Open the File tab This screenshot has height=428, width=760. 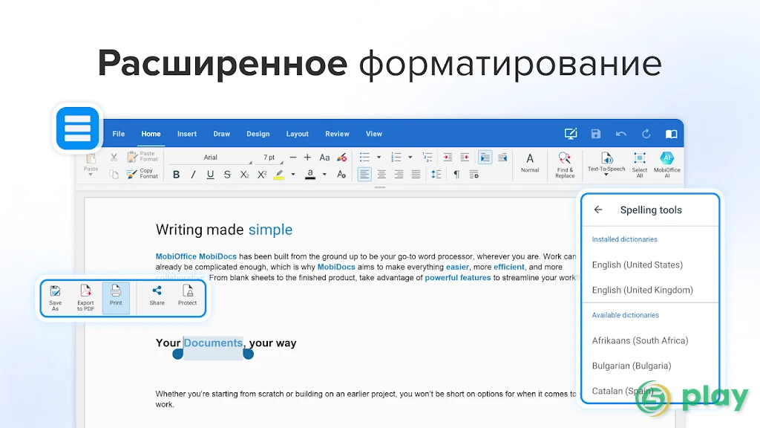pos(118,134)
